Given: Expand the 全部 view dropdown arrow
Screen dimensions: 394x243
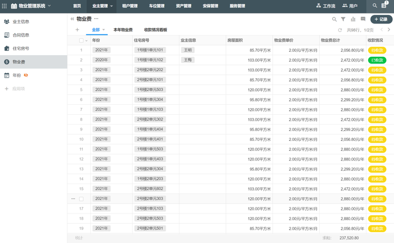Looking at the screenshot, I should [103, 29].
